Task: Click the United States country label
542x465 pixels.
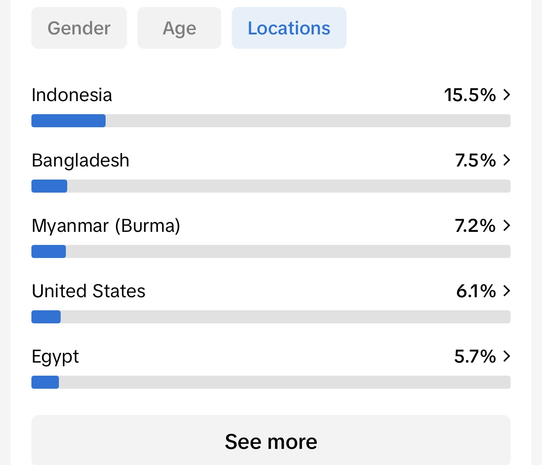Action: pyautogui.click(x=89, y=291)
